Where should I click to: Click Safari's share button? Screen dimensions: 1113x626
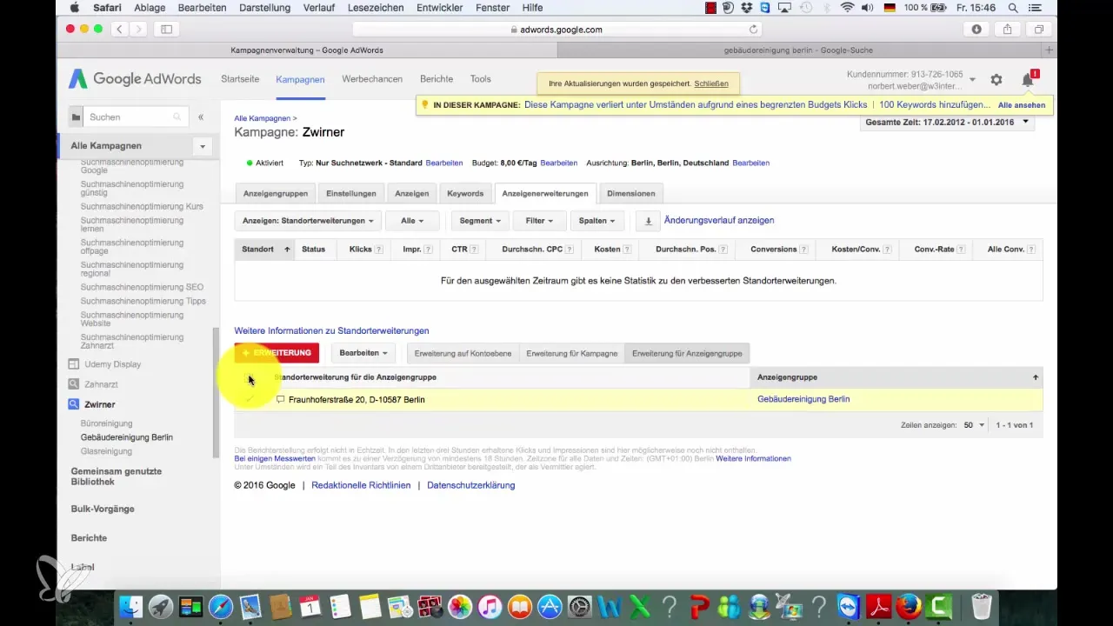pos(1008,29)
